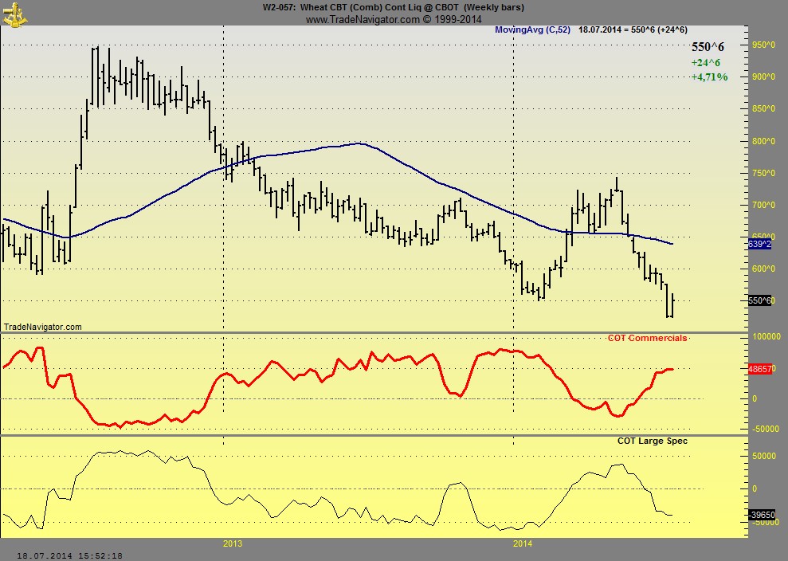Image resolution: width=788 pixels, height=561 pixels.
Task: Select the 2013 year marker on time axis
Action: 233,543
